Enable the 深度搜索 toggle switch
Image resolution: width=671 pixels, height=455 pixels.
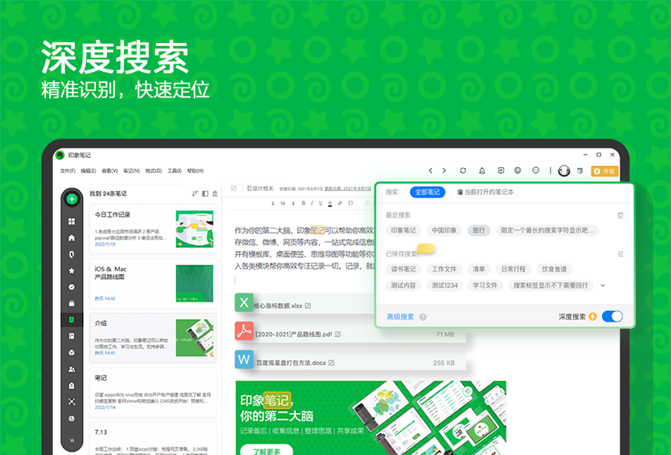(x=612, y=316)
